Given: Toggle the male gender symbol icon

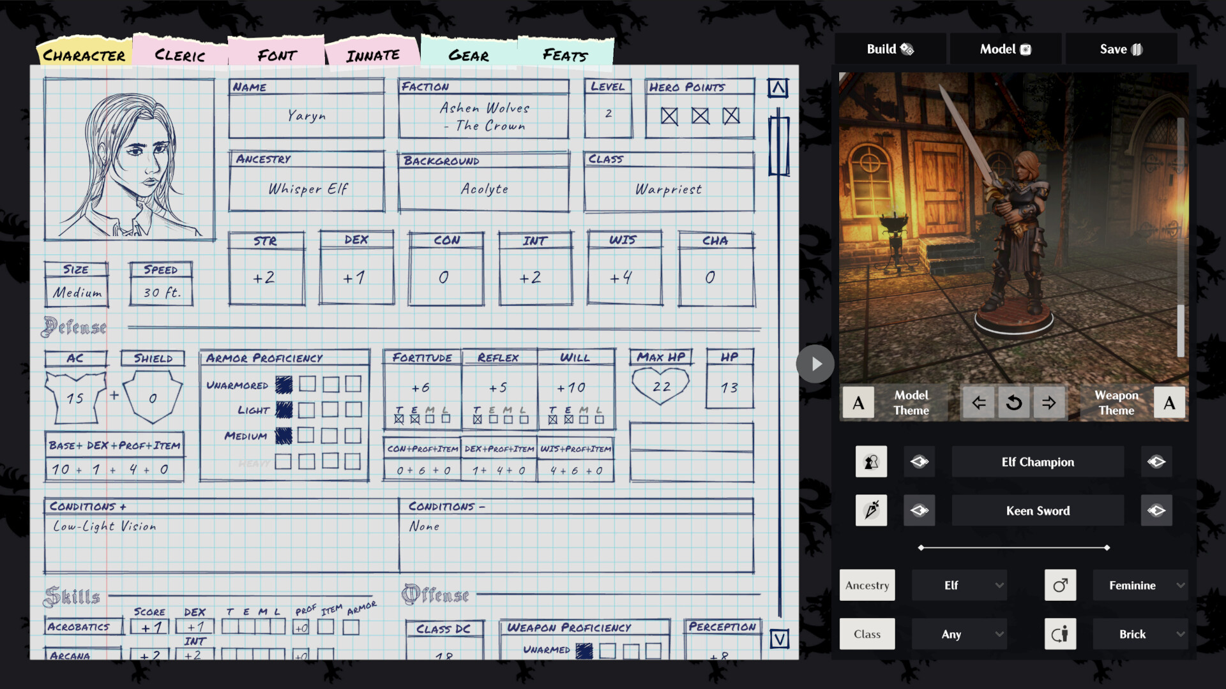Looking at the screenshot, I should pyautogui.click(x=1061, y=585).
